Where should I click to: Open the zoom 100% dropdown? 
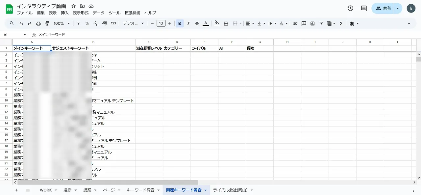click(62, 23)
